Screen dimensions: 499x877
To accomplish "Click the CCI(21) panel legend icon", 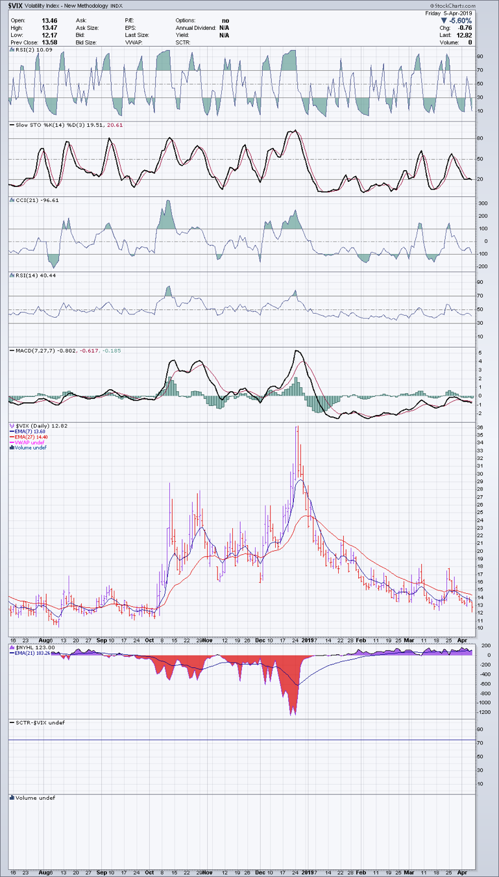I will point(11,200).
